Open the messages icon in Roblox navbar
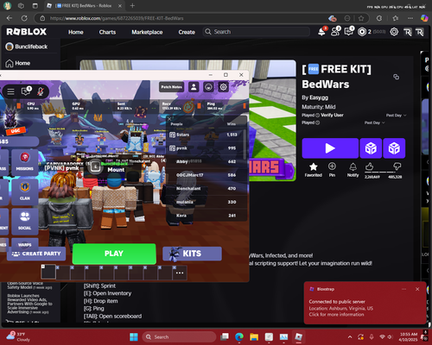The image size is (432, 345). click(x=348, y=32)
